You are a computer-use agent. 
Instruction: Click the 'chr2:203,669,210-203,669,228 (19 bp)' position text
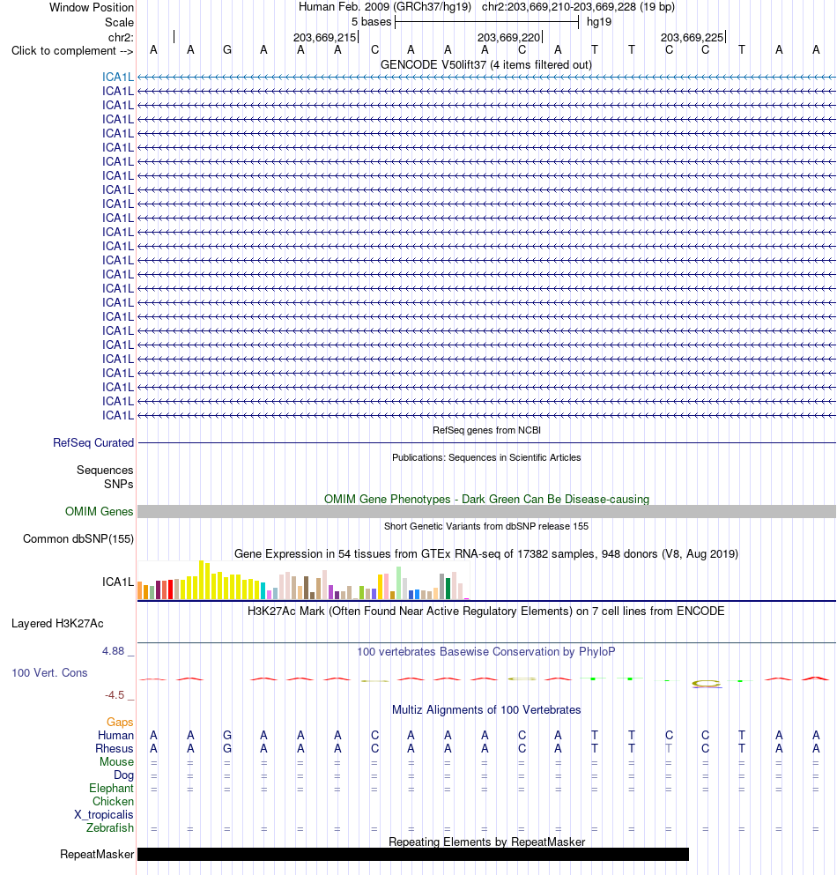coord(578,7)
